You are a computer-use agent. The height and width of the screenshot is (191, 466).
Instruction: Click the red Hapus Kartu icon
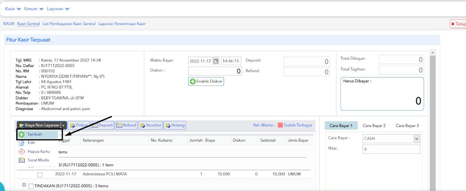click(22, 151)
